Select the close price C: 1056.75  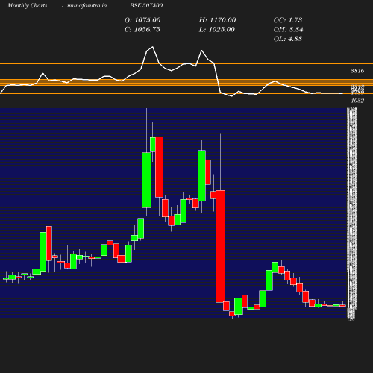tap(142, 30)
